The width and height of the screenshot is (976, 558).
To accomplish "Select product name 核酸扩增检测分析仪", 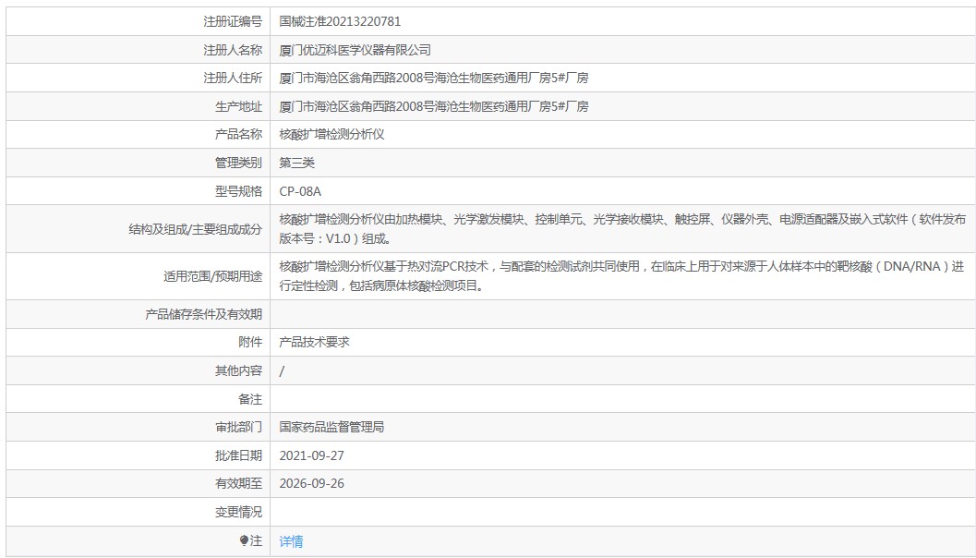I will 331,135.
